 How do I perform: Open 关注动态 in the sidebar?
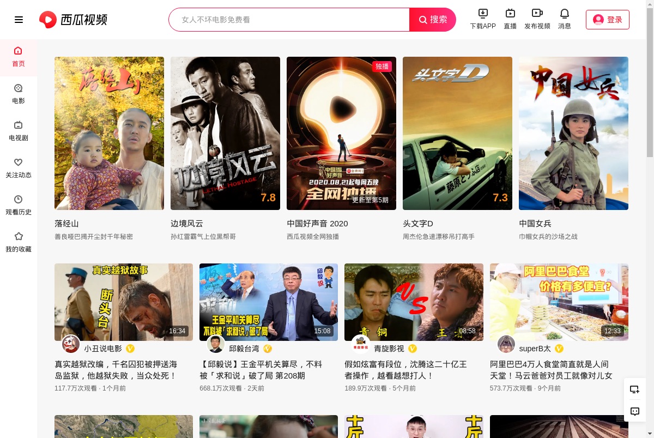coord(19,169)
